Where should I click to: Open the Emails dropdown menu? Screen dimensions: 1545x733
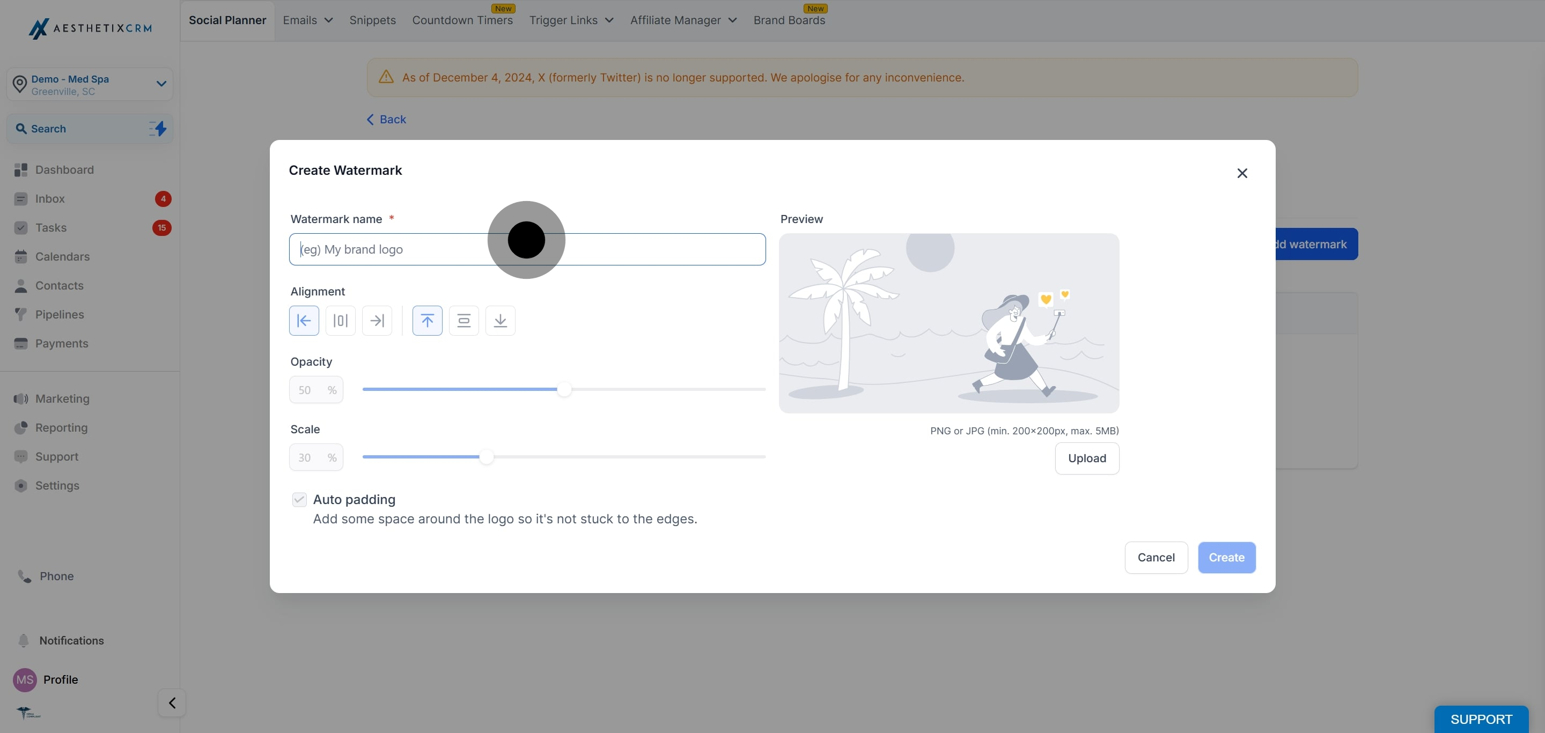308,20
